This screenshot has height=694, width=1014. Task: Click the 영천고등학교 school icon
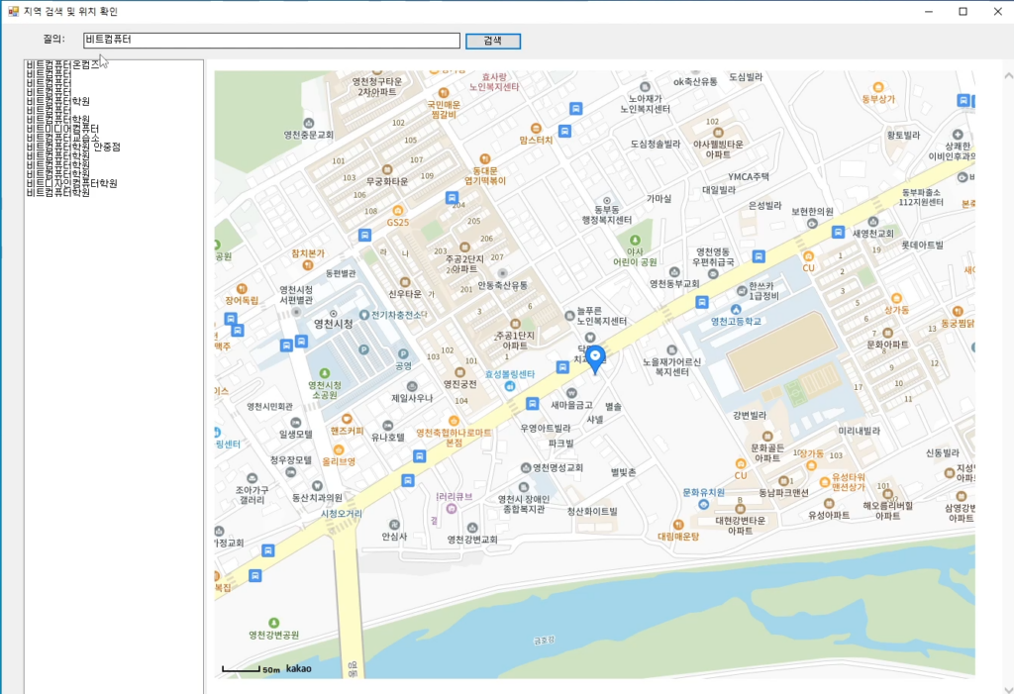coord(736,309)
